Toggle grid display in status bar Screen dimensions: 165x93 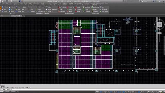[101, 92]
